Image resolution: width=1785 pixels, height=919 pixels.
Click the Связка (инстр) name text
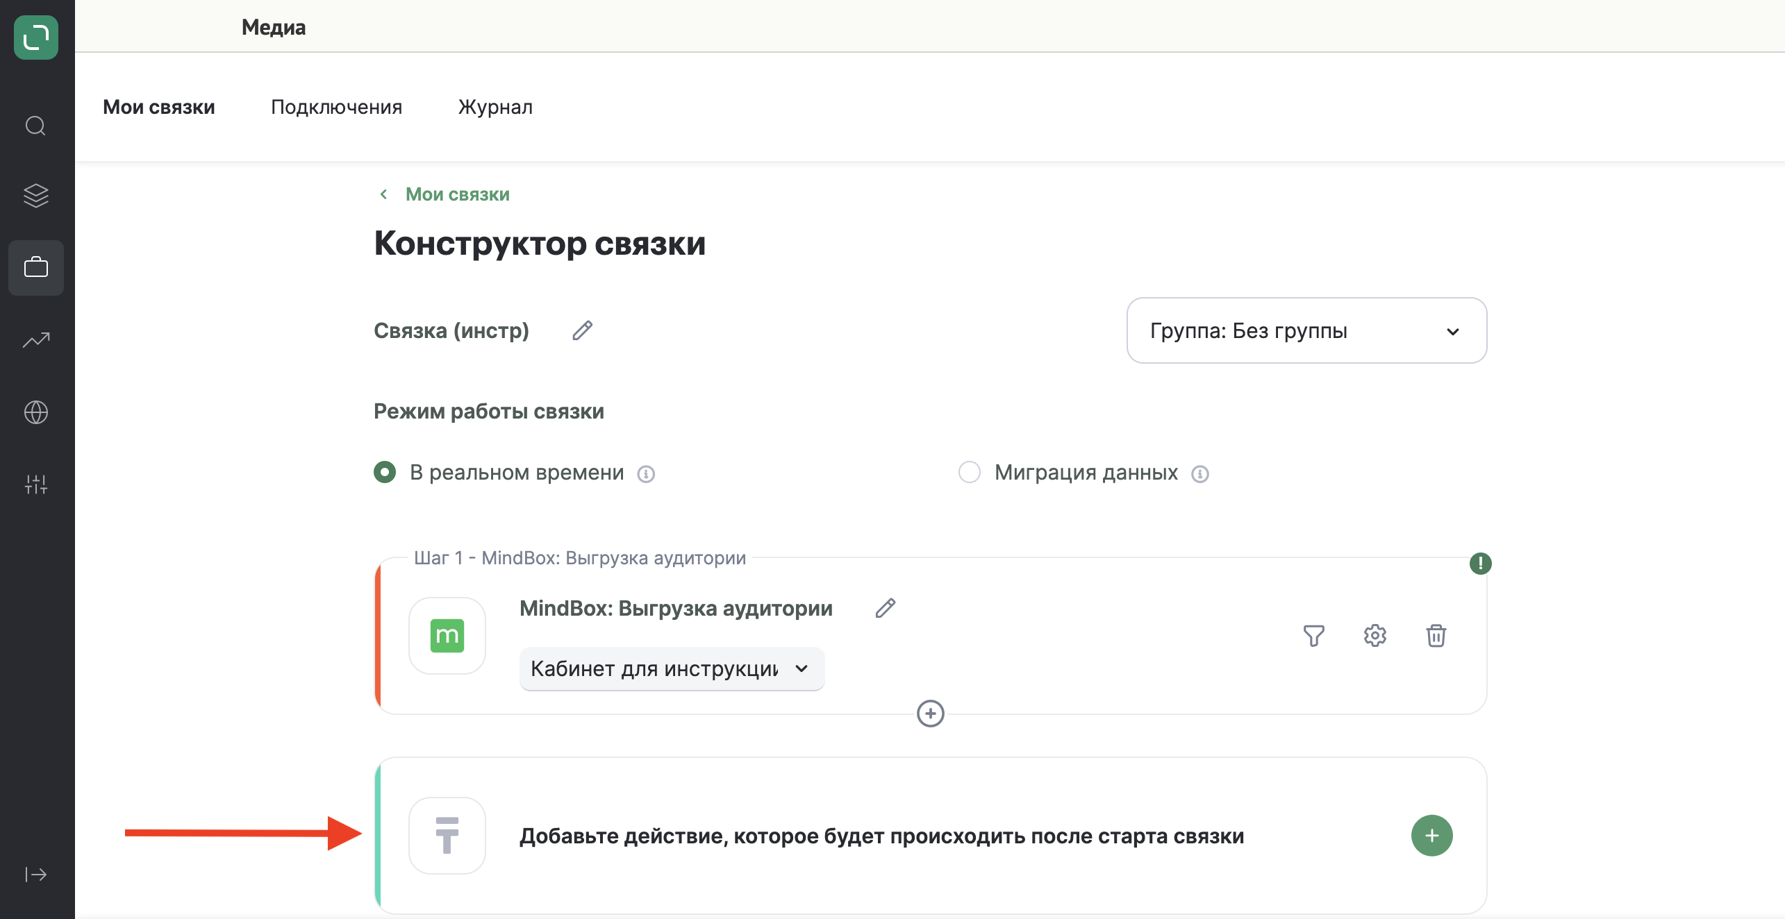coord(451,330)
